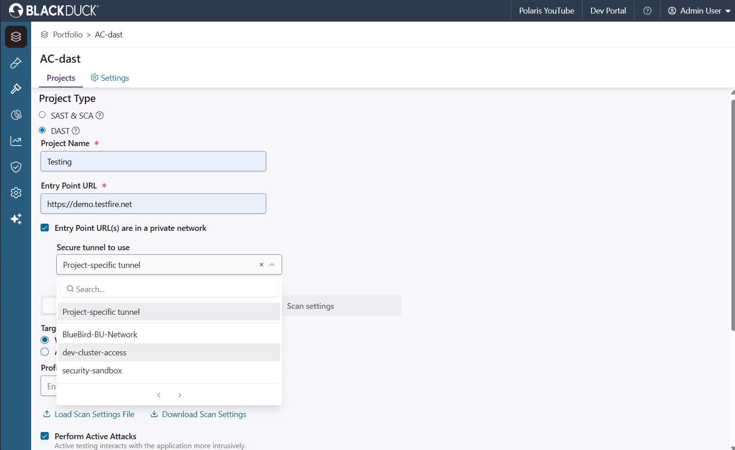Open the Dev Portal link
Image resolution: width=735 pixels, height=450 pixels.
[x=608, y=11]
